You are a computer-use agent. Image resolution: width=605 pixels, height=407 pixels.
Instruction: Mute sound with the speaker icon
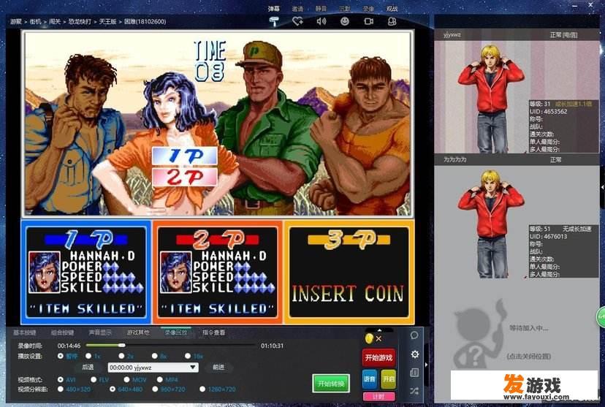[x=321, y=21]
